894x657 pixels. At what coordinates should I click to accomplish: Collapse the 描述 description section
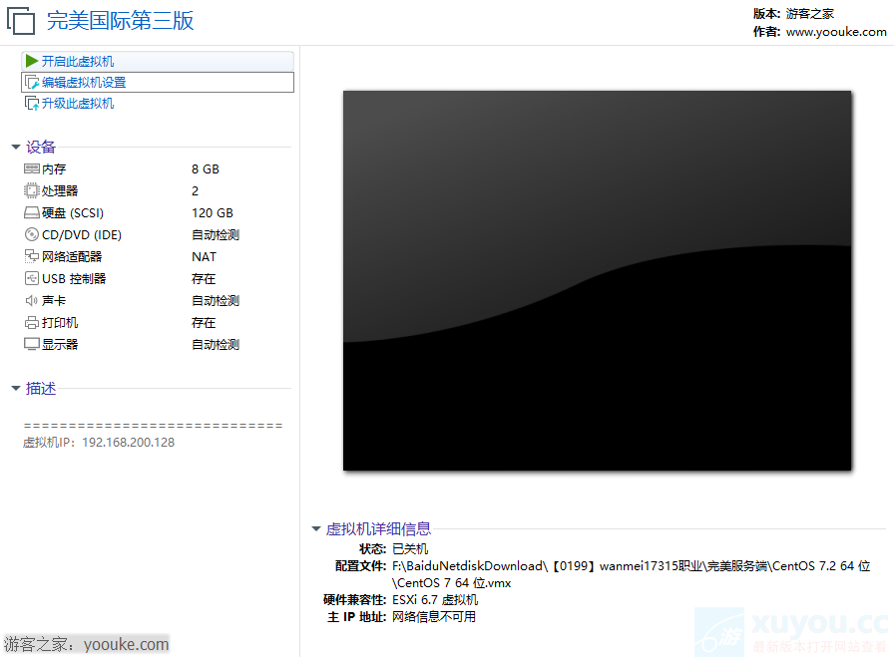(x=16, y=389)
